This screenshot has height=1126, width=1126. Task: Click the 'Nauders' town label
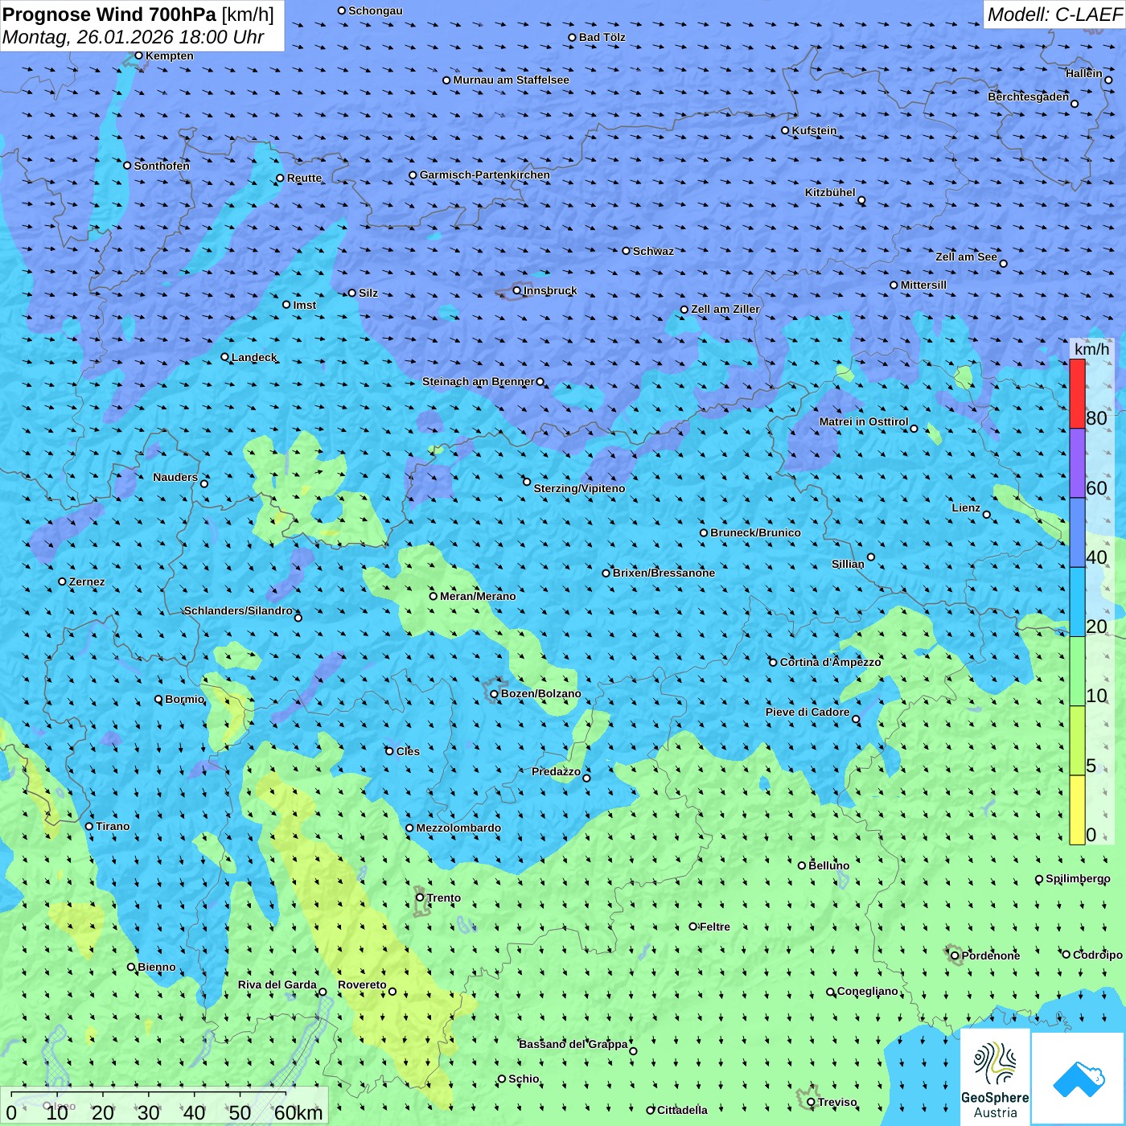pyautogui.click(x=175, y=477)
